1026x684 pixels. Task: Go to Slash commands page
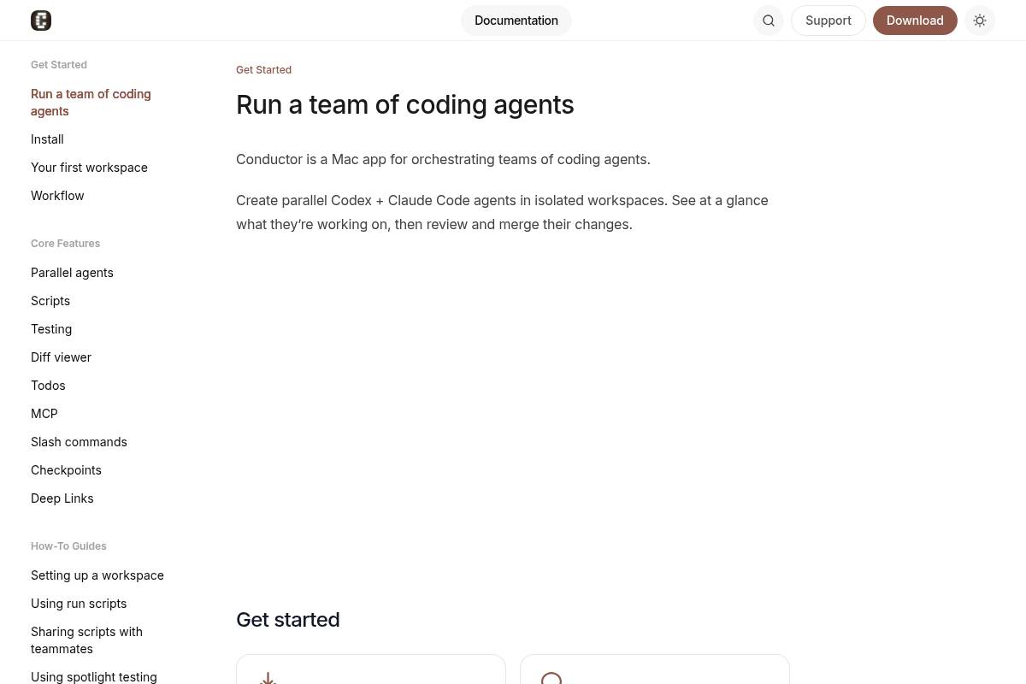click(79, 442)
